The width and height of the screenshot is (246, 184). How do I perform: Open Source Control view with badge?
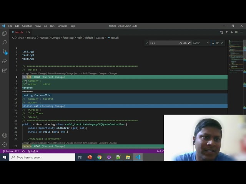tap(5, 52)
